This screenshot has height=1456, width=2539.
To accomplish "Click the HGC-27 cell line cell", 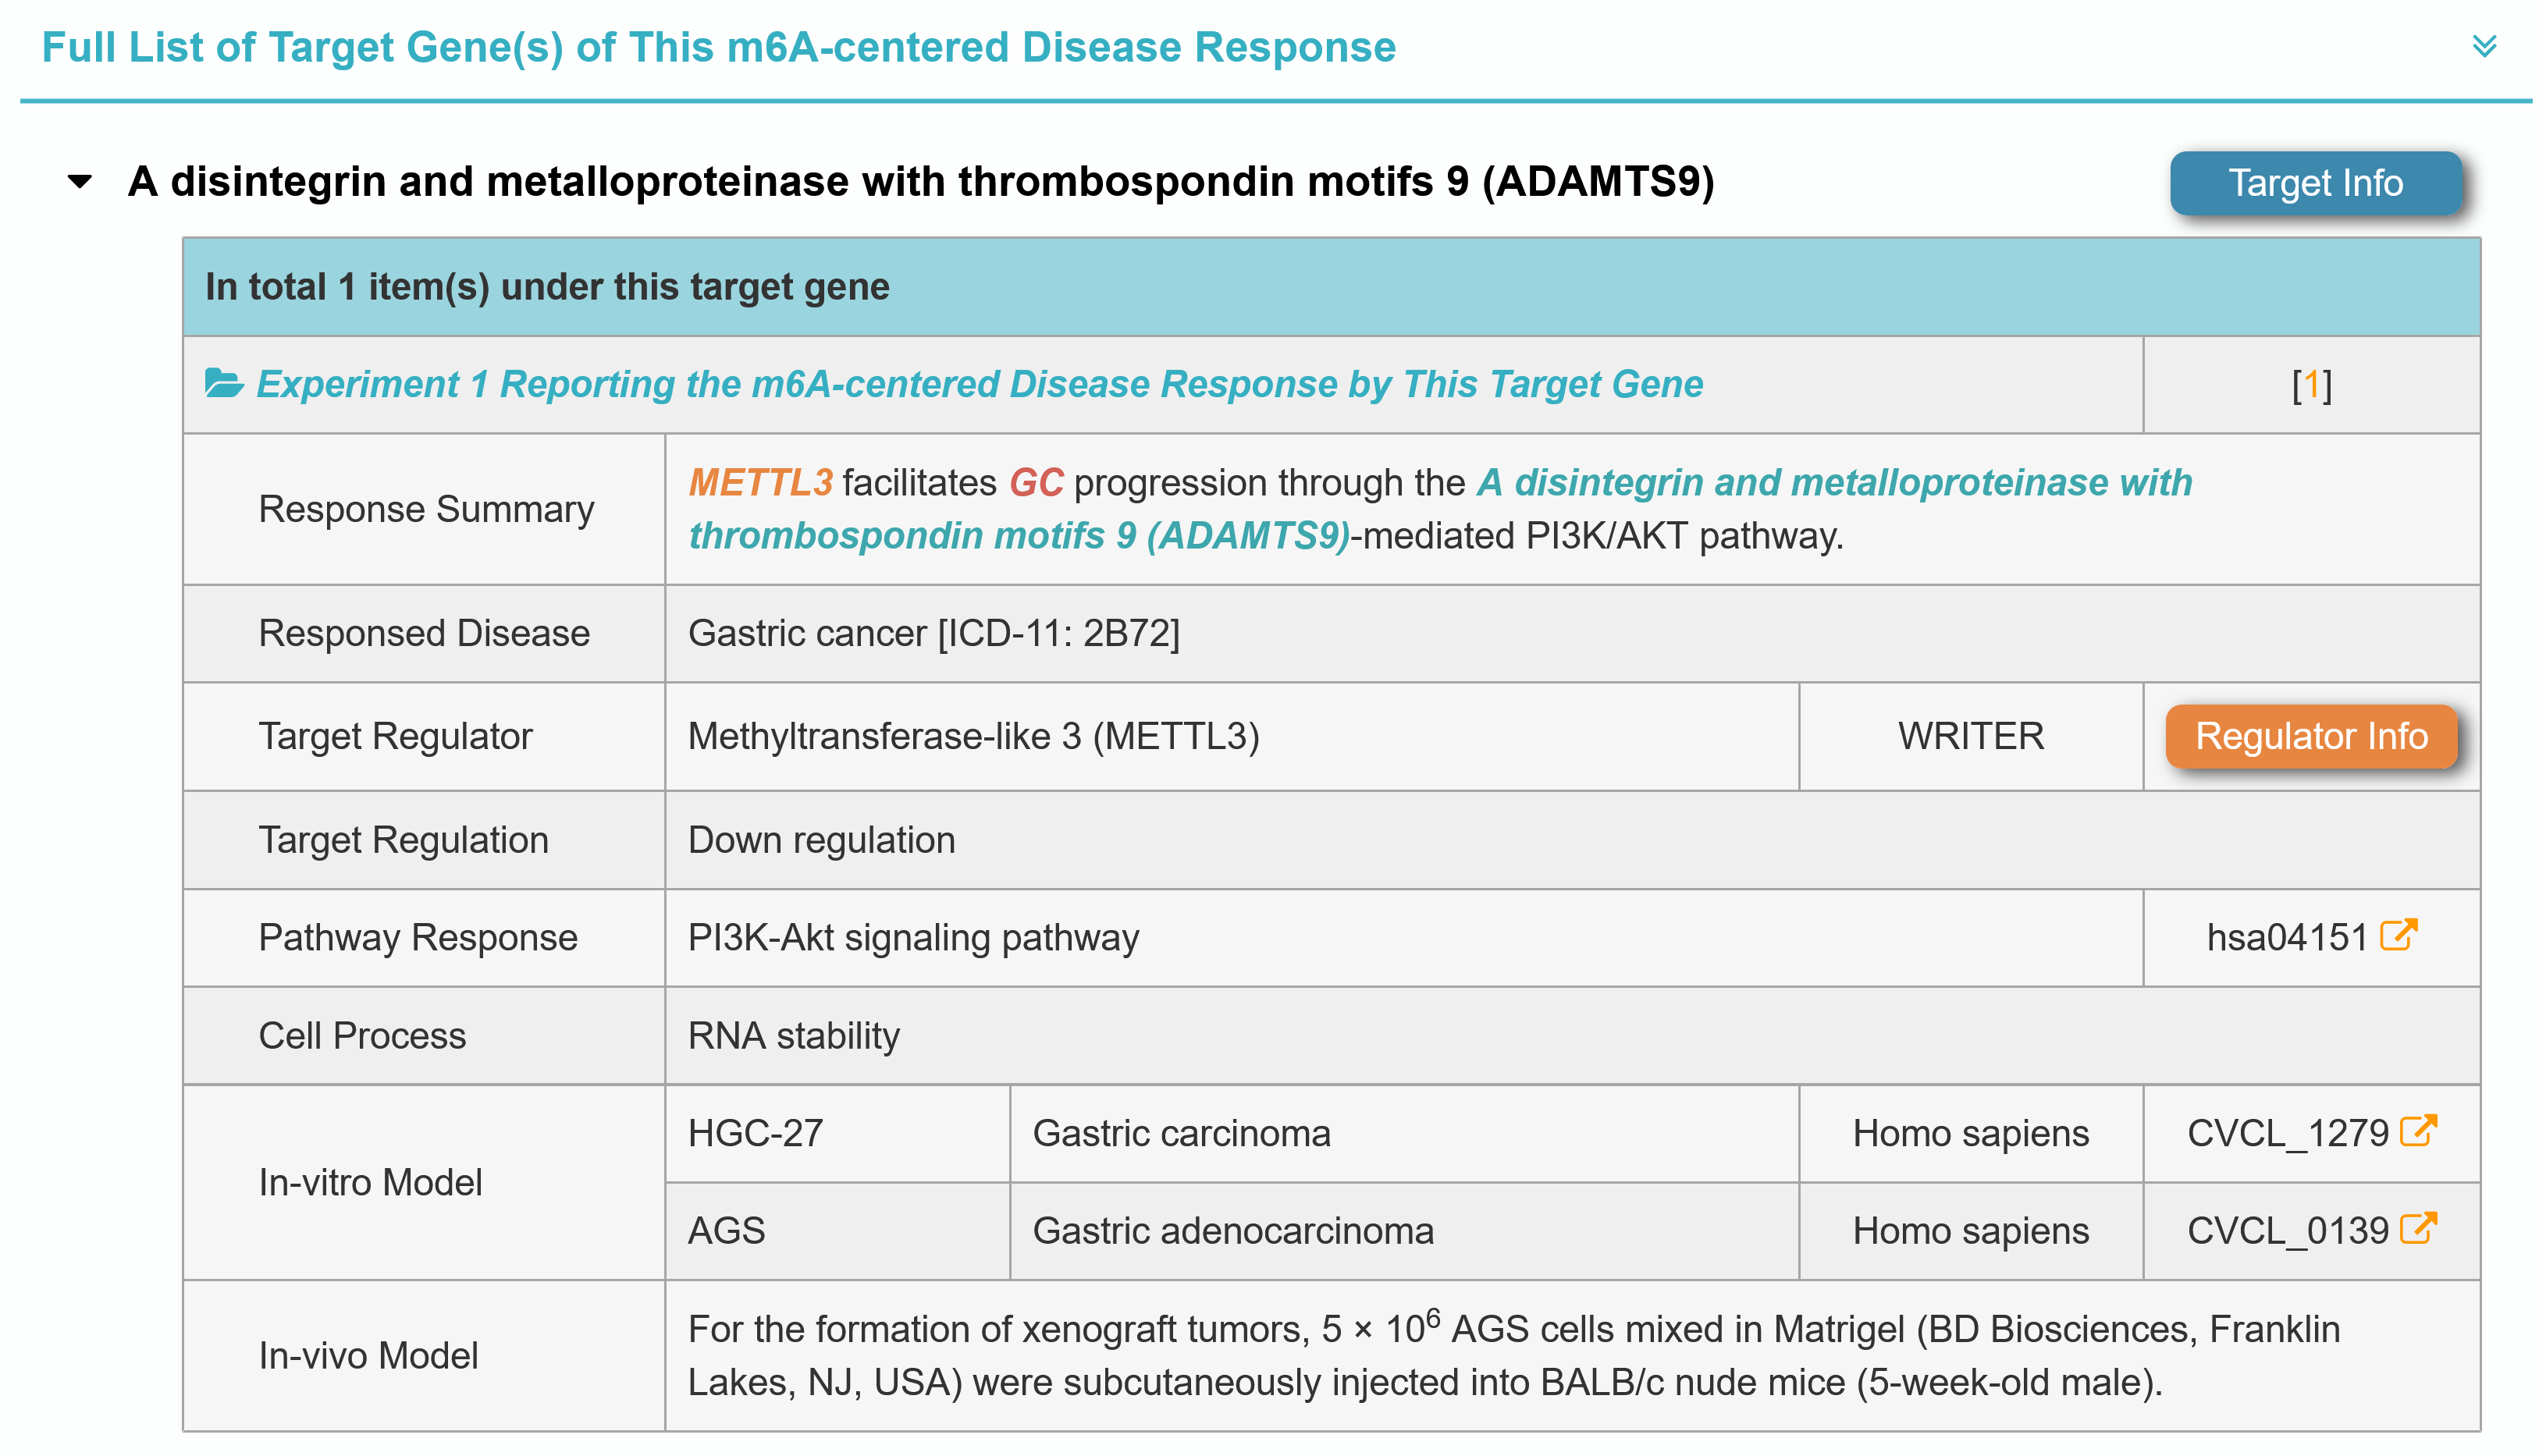I will tap(755, 1133).
